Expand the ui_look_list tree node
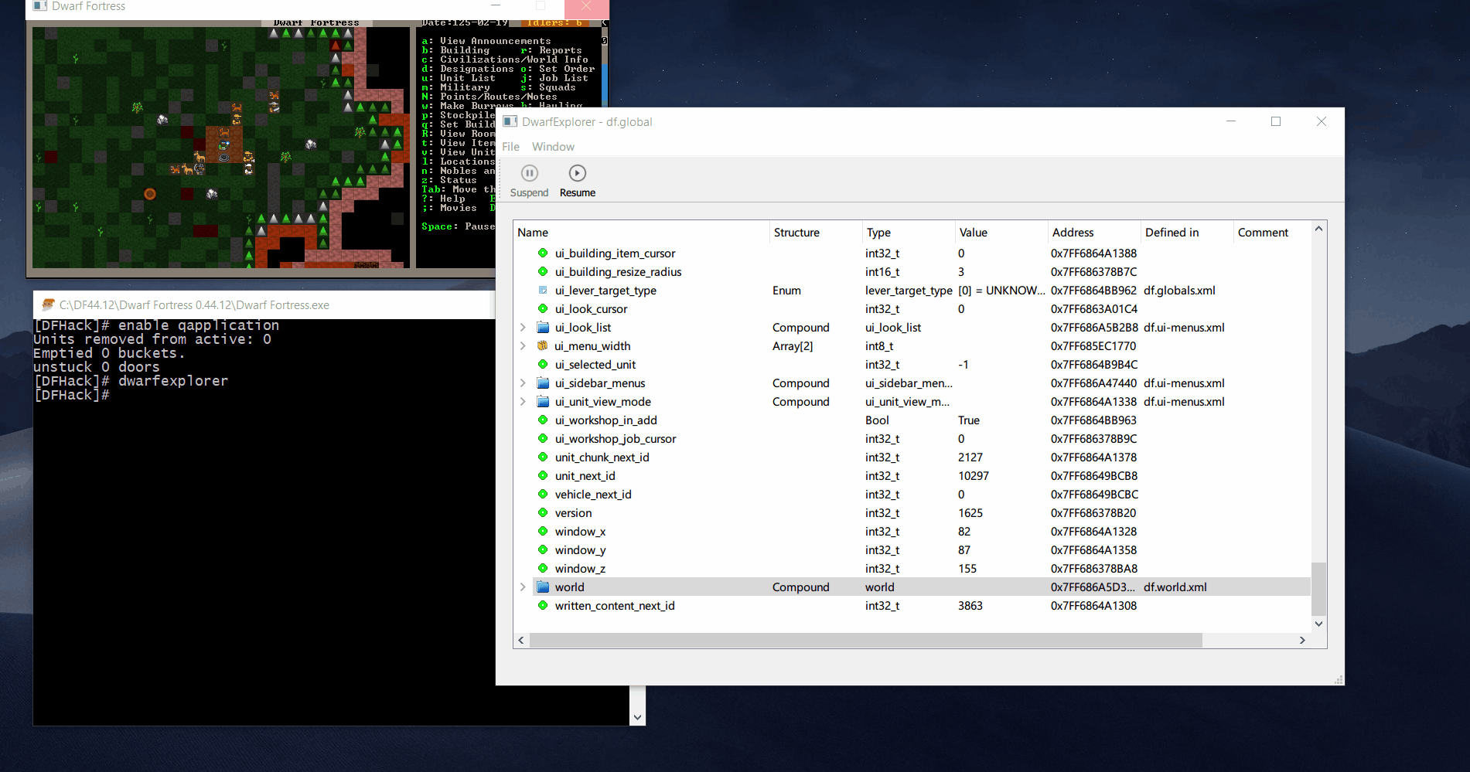This screenshot has width=1470, height=772. (x=523, y=328)
